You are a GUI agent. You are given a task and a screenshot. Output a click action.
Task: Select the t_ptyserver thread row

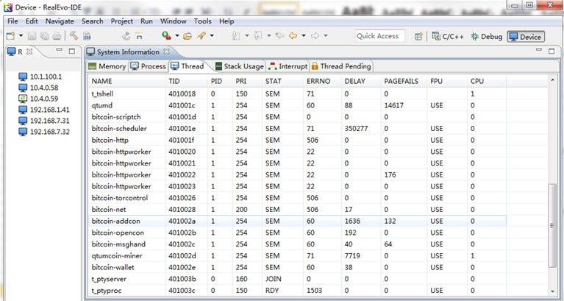pos(297,279)
